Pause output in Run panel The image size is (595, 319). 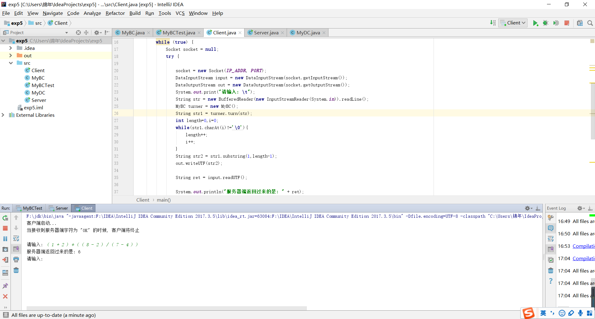coord(5,239)
